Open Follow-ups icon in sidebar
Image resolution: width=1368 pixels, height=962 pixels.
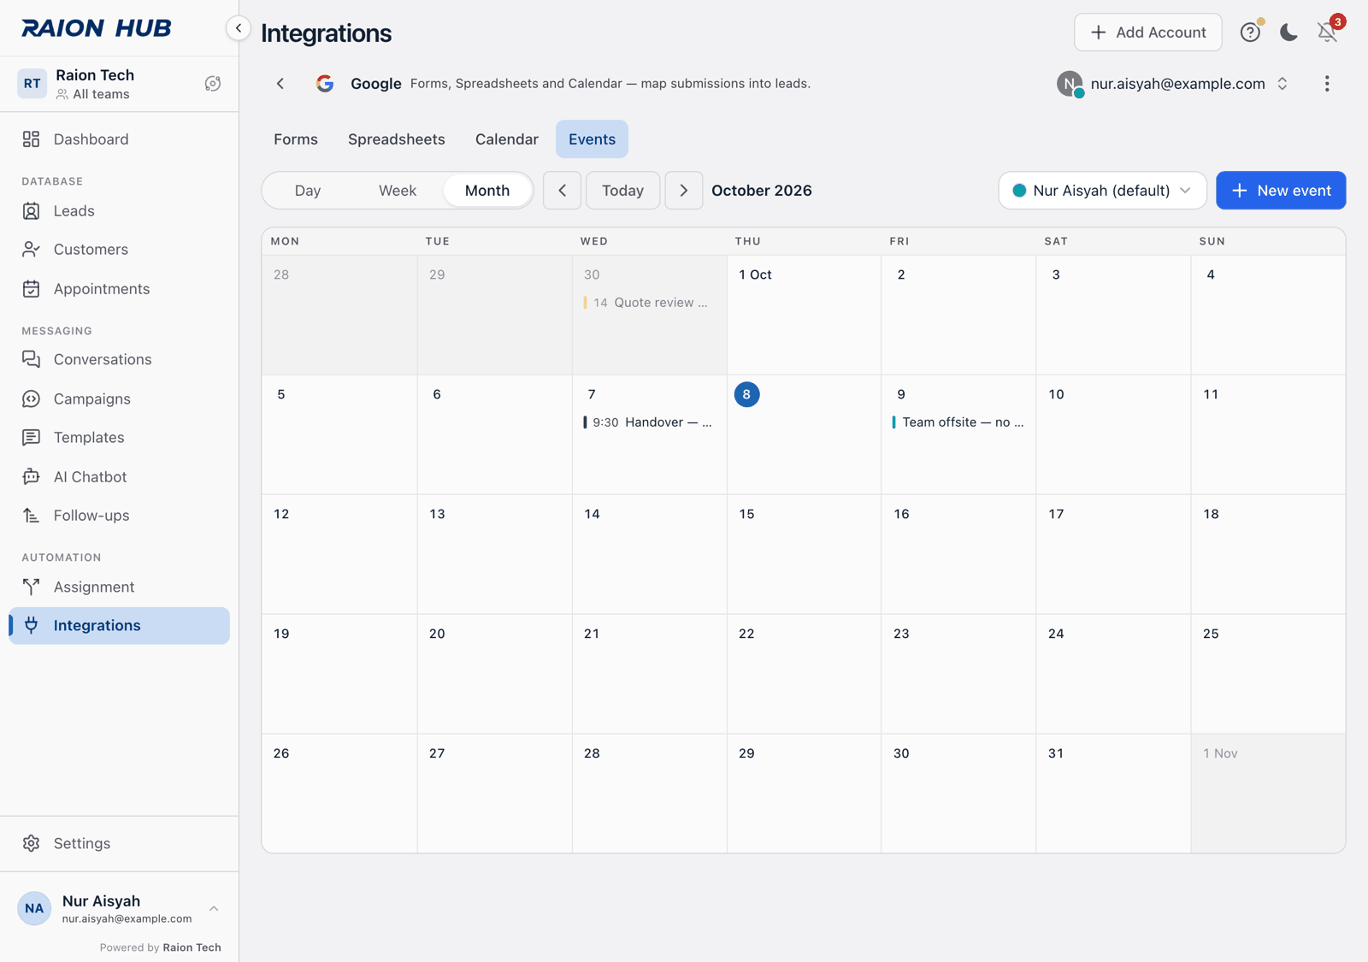click(32, 516)
